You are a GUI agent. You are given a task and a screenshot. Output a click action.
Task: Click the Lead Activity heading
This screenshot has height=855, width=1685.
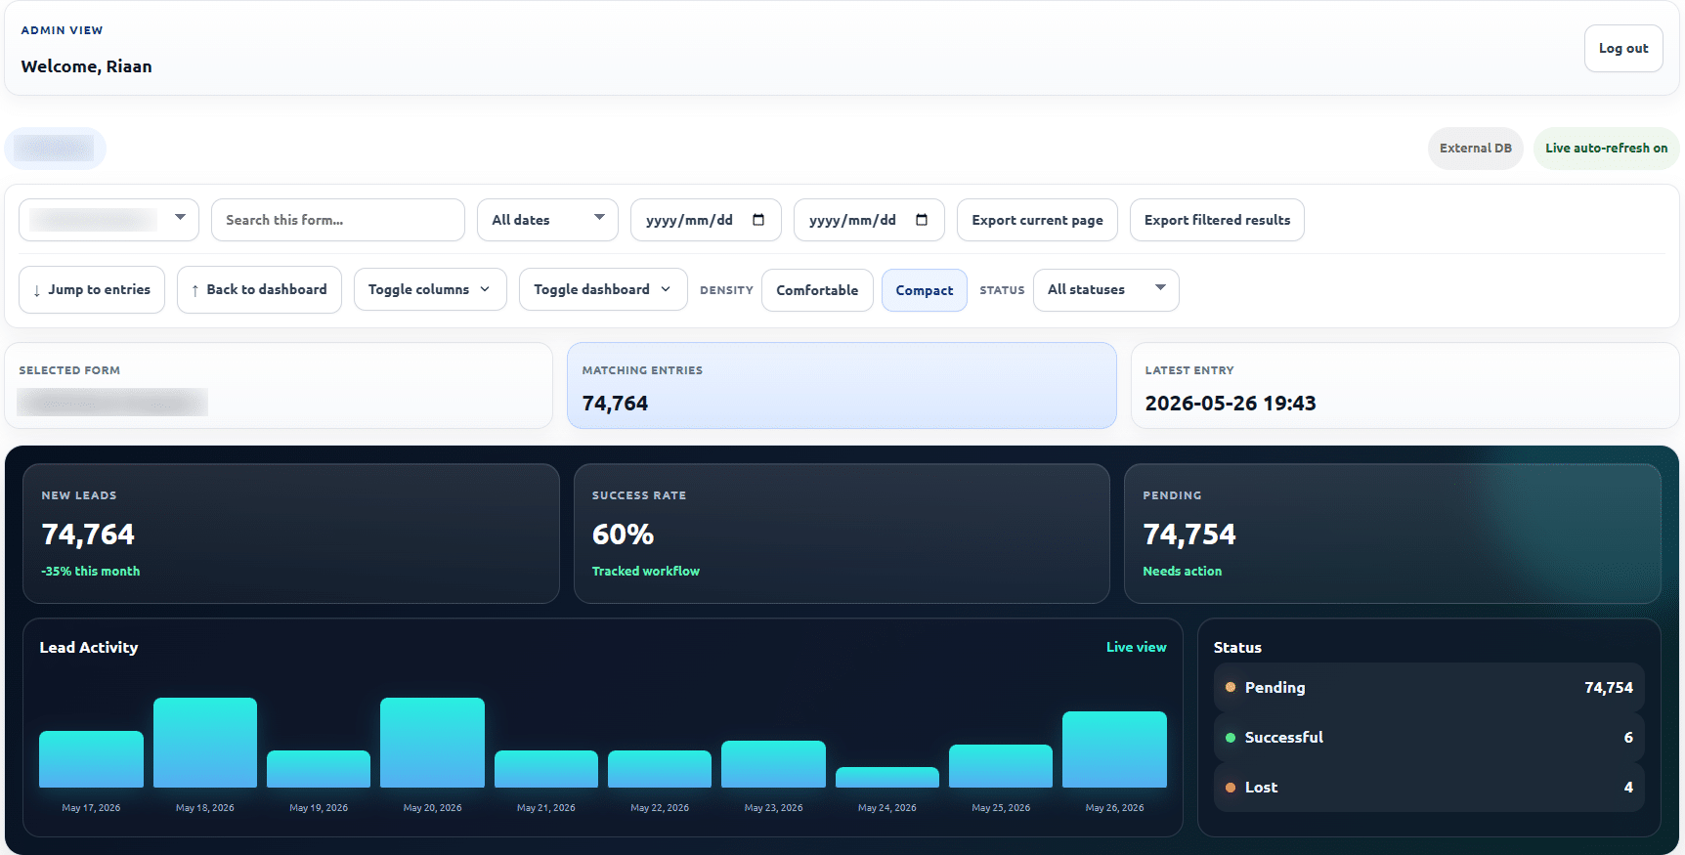click(x=89, y=647)
